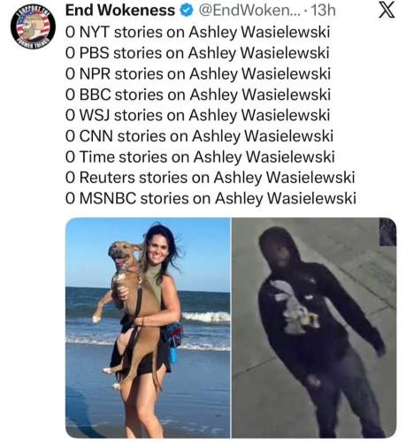Click the white graphic on the black hoodie
Screen dimensions: 406x442
pos(294,309)
